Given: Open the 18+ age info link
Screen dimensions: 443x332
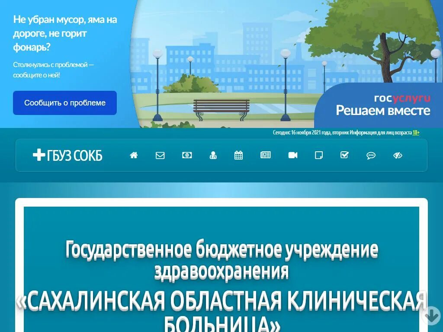Looking at the screenshot, I should tap(416, 132).
